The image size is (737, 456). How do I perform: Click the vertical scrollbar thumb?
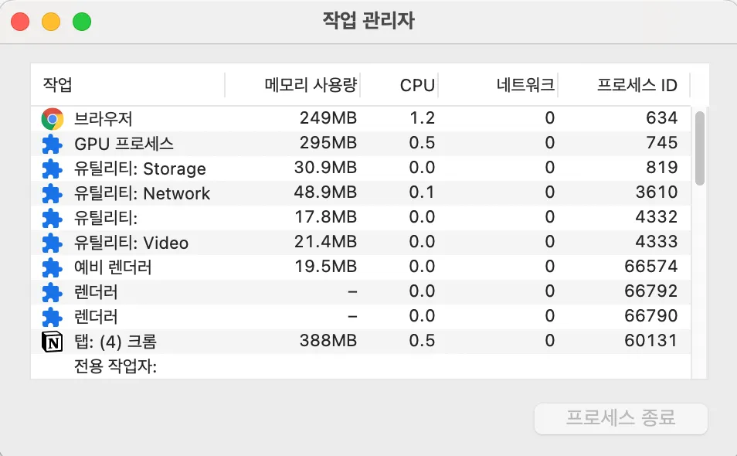click(x=700, y=147)
